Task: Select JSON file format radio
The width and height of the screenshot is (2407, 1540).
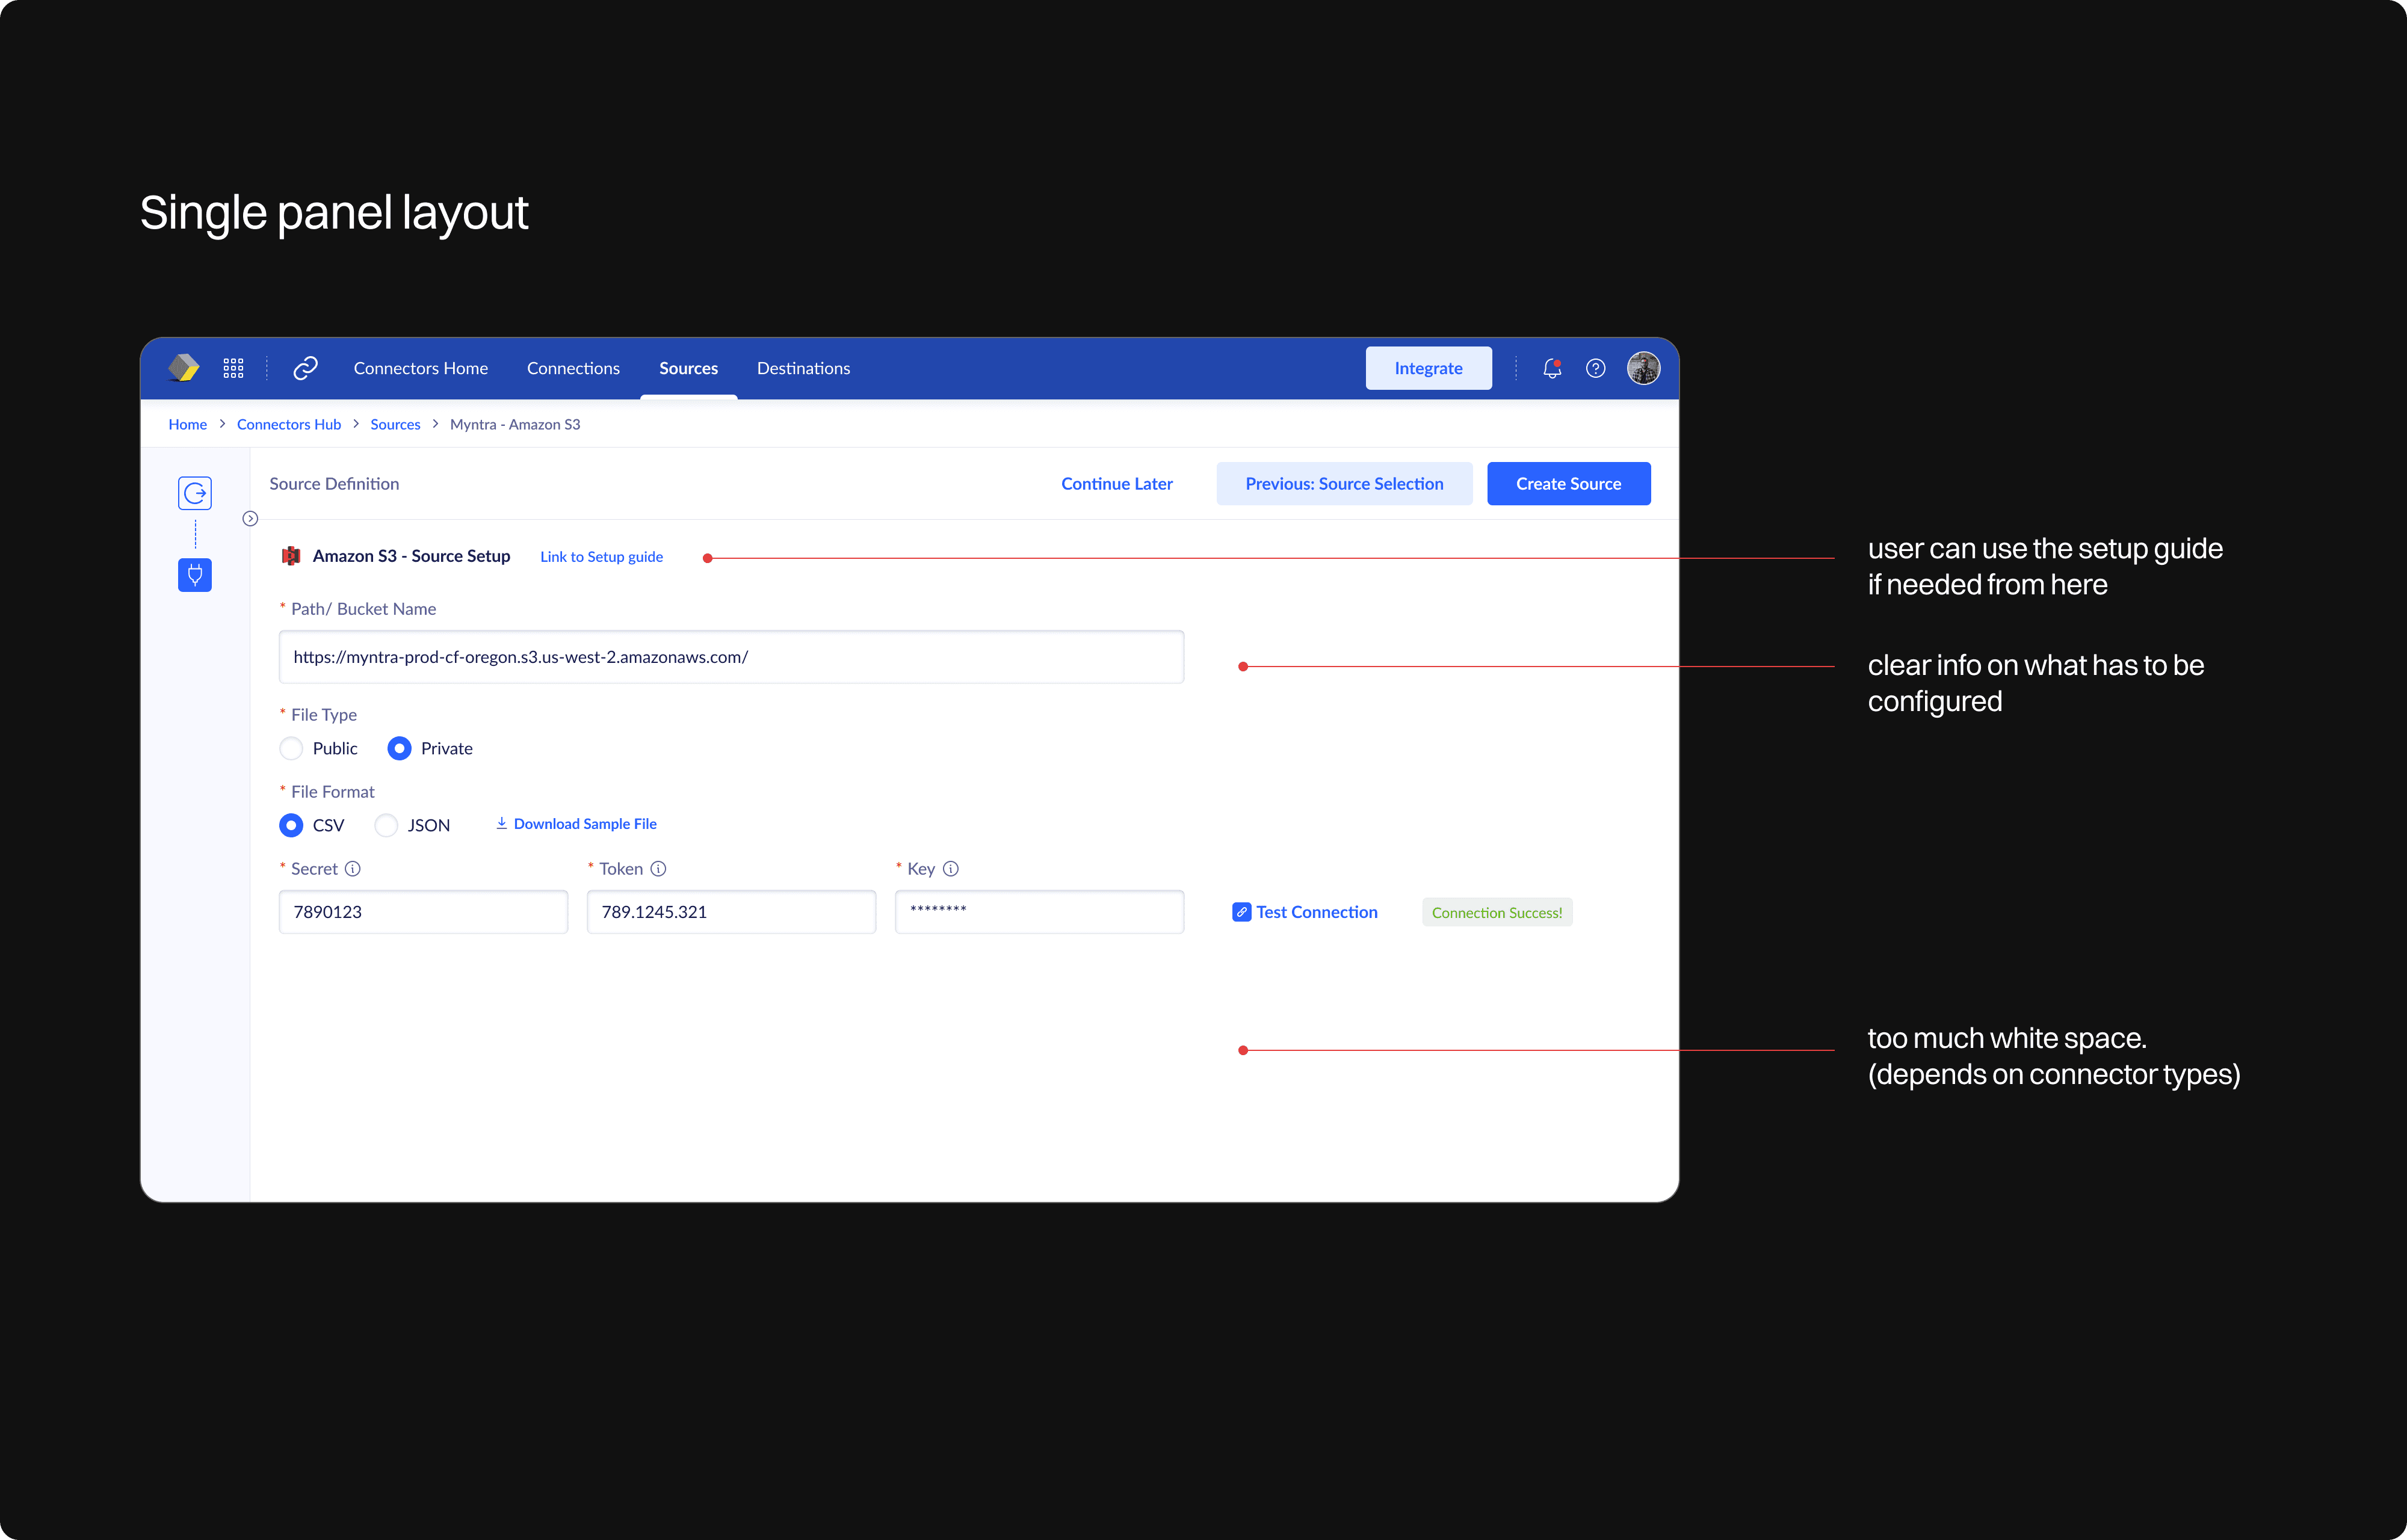Action: pos(386,825)
